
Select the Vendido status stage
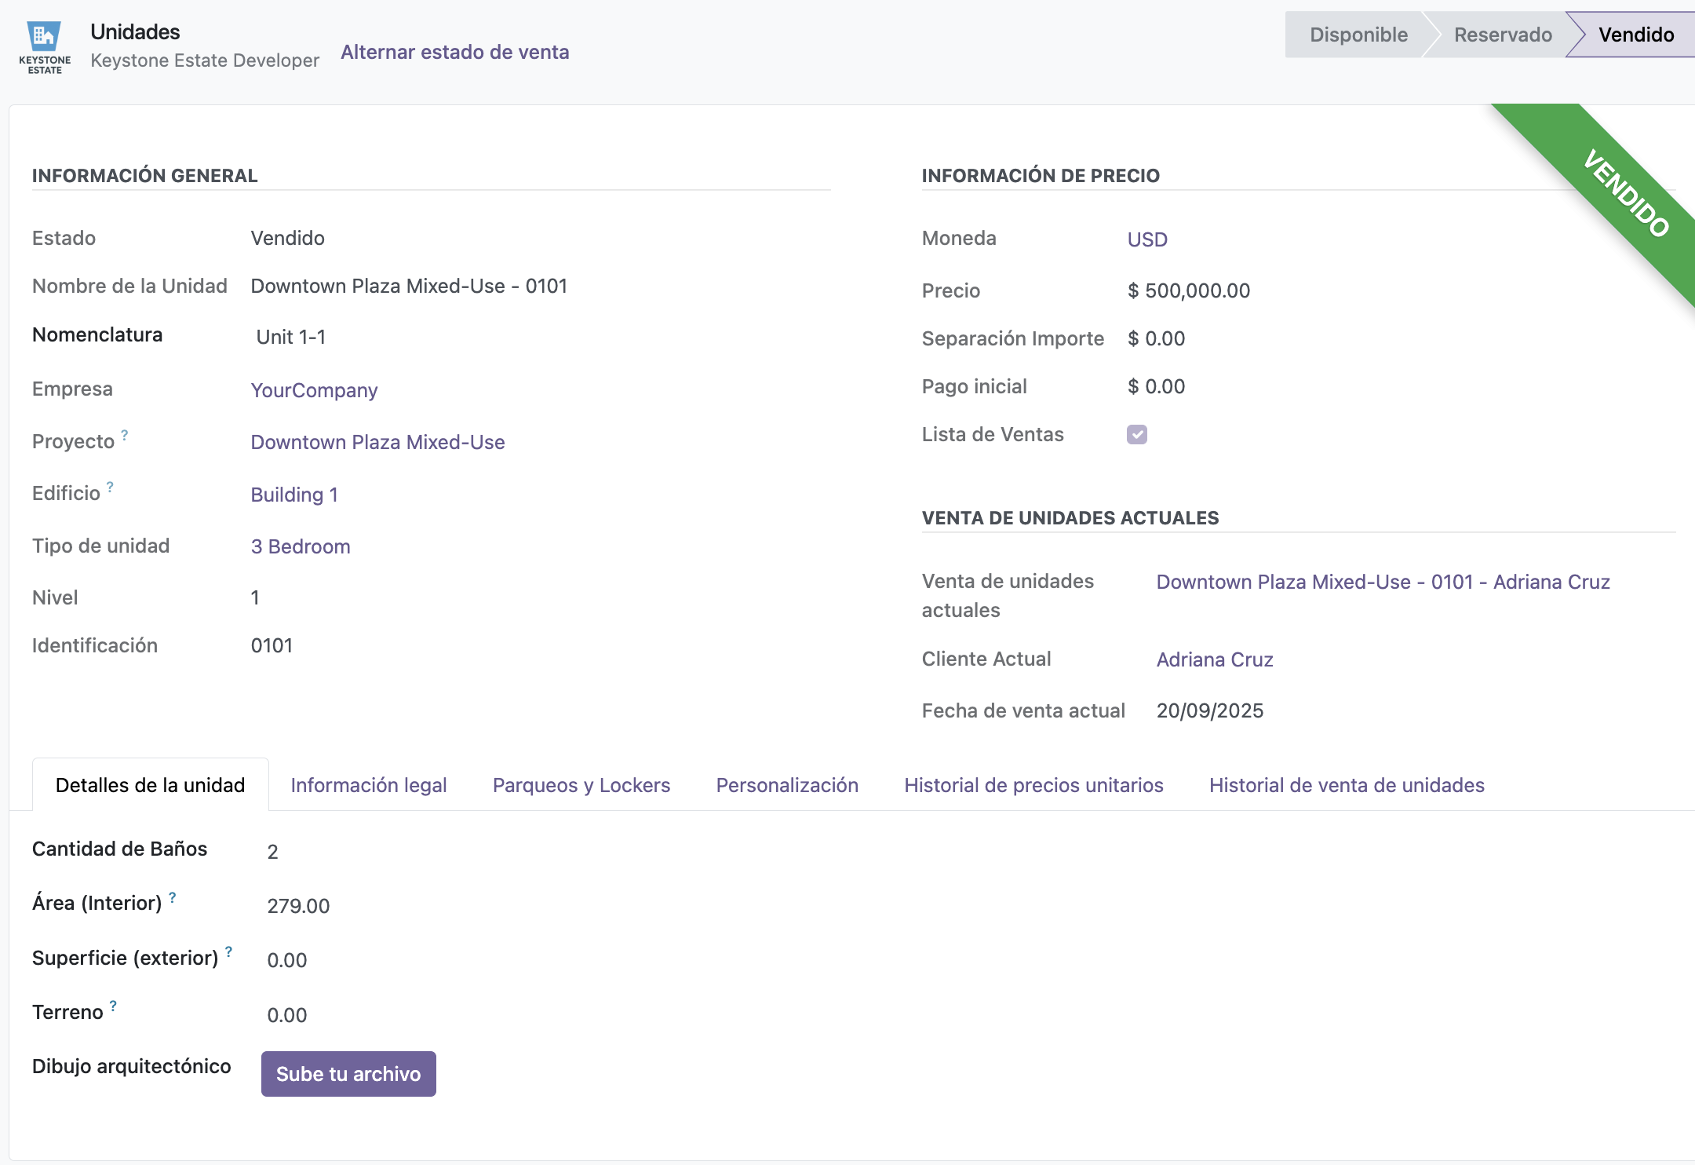tap(1635, 35)
